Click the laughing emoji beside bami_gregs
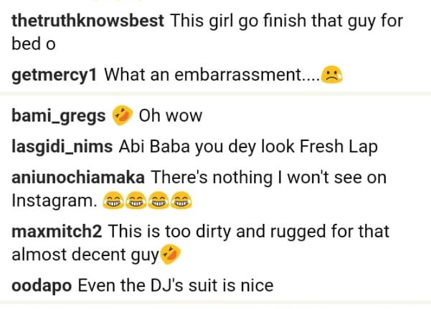Image resolution: width=431 pixels, height=309 pixels. coord(122,115)
